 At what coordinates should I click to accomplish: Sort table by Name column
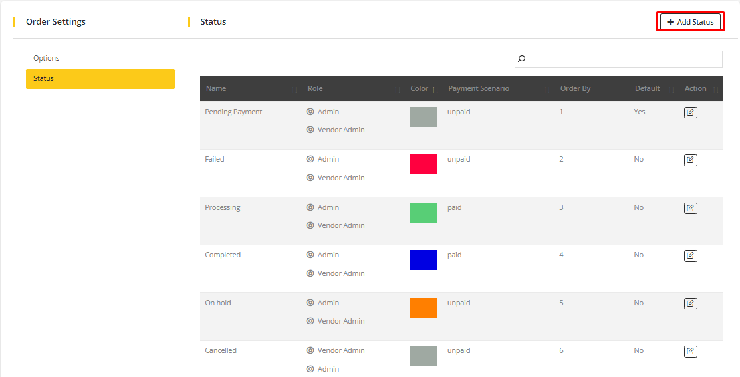pos(216,88)
